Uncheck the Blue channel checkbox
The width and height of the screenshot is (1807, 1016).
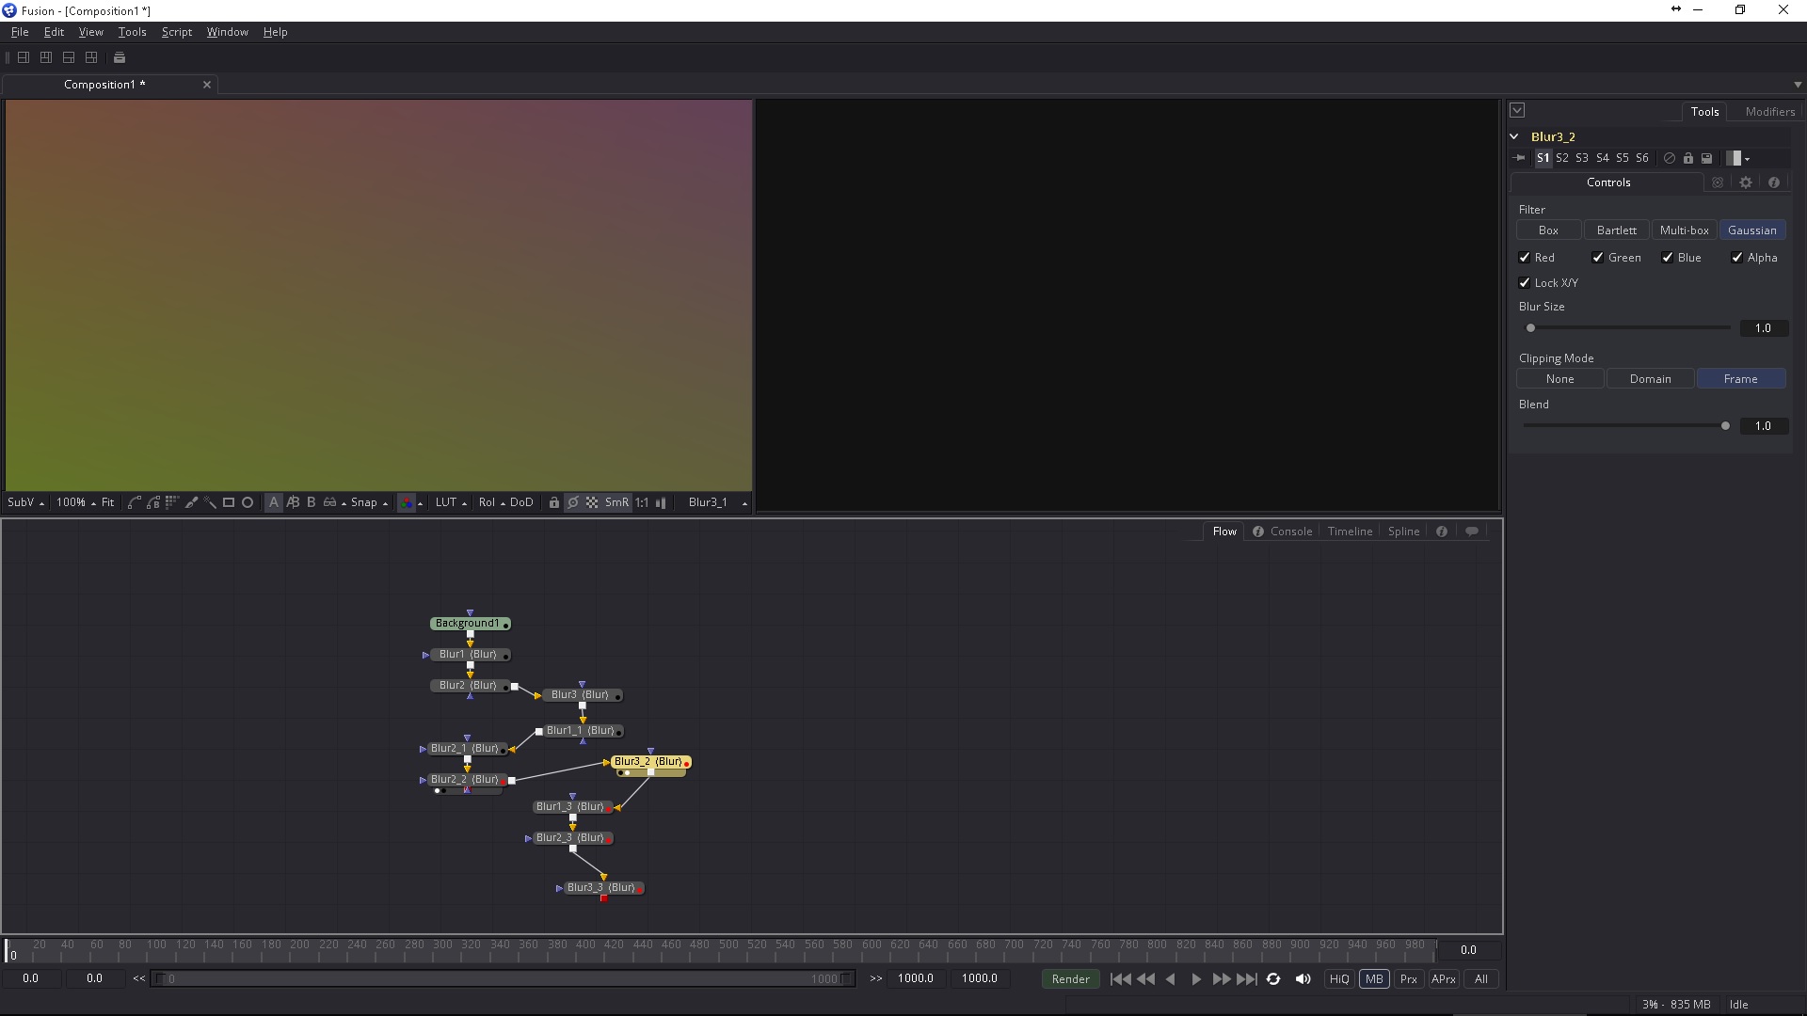coord(1668,258)
